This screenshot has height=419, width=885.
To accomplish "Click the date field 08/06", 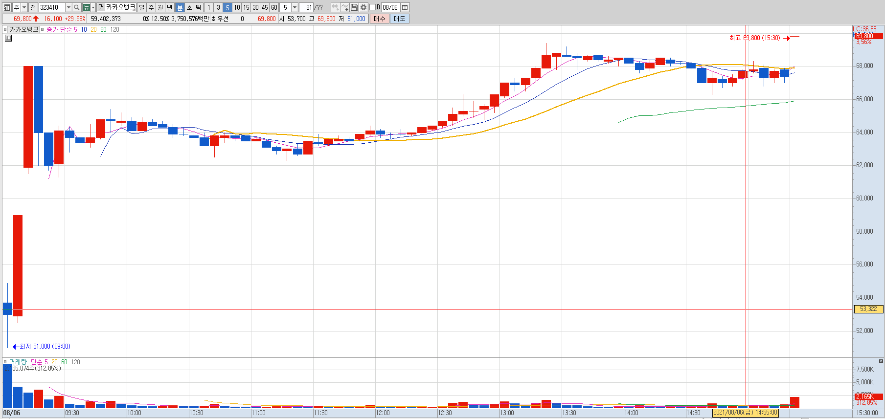I will 391,7.
